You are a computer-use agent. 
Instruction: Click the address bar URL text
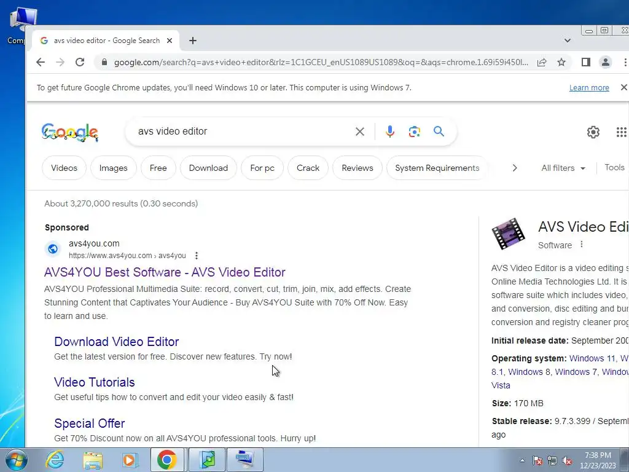[321, 62]
